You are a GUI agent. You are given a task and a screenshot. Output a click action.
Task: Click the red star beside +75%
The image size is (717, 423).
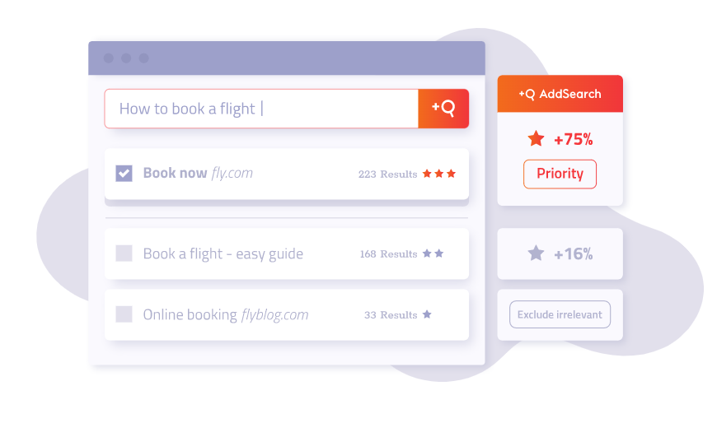pos(536,138)
